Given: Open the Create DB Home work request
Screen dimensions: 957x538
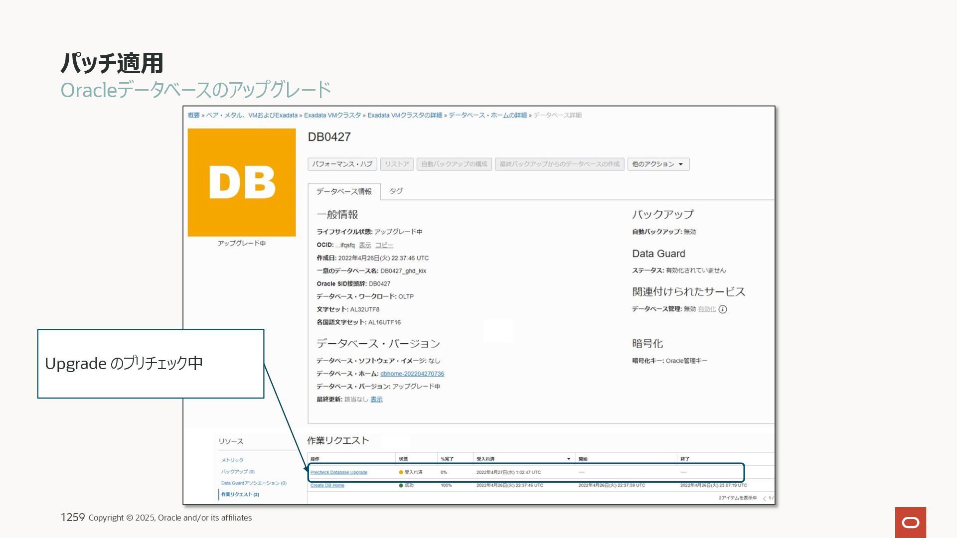Looking at the screenshot, I should point(327,485).
